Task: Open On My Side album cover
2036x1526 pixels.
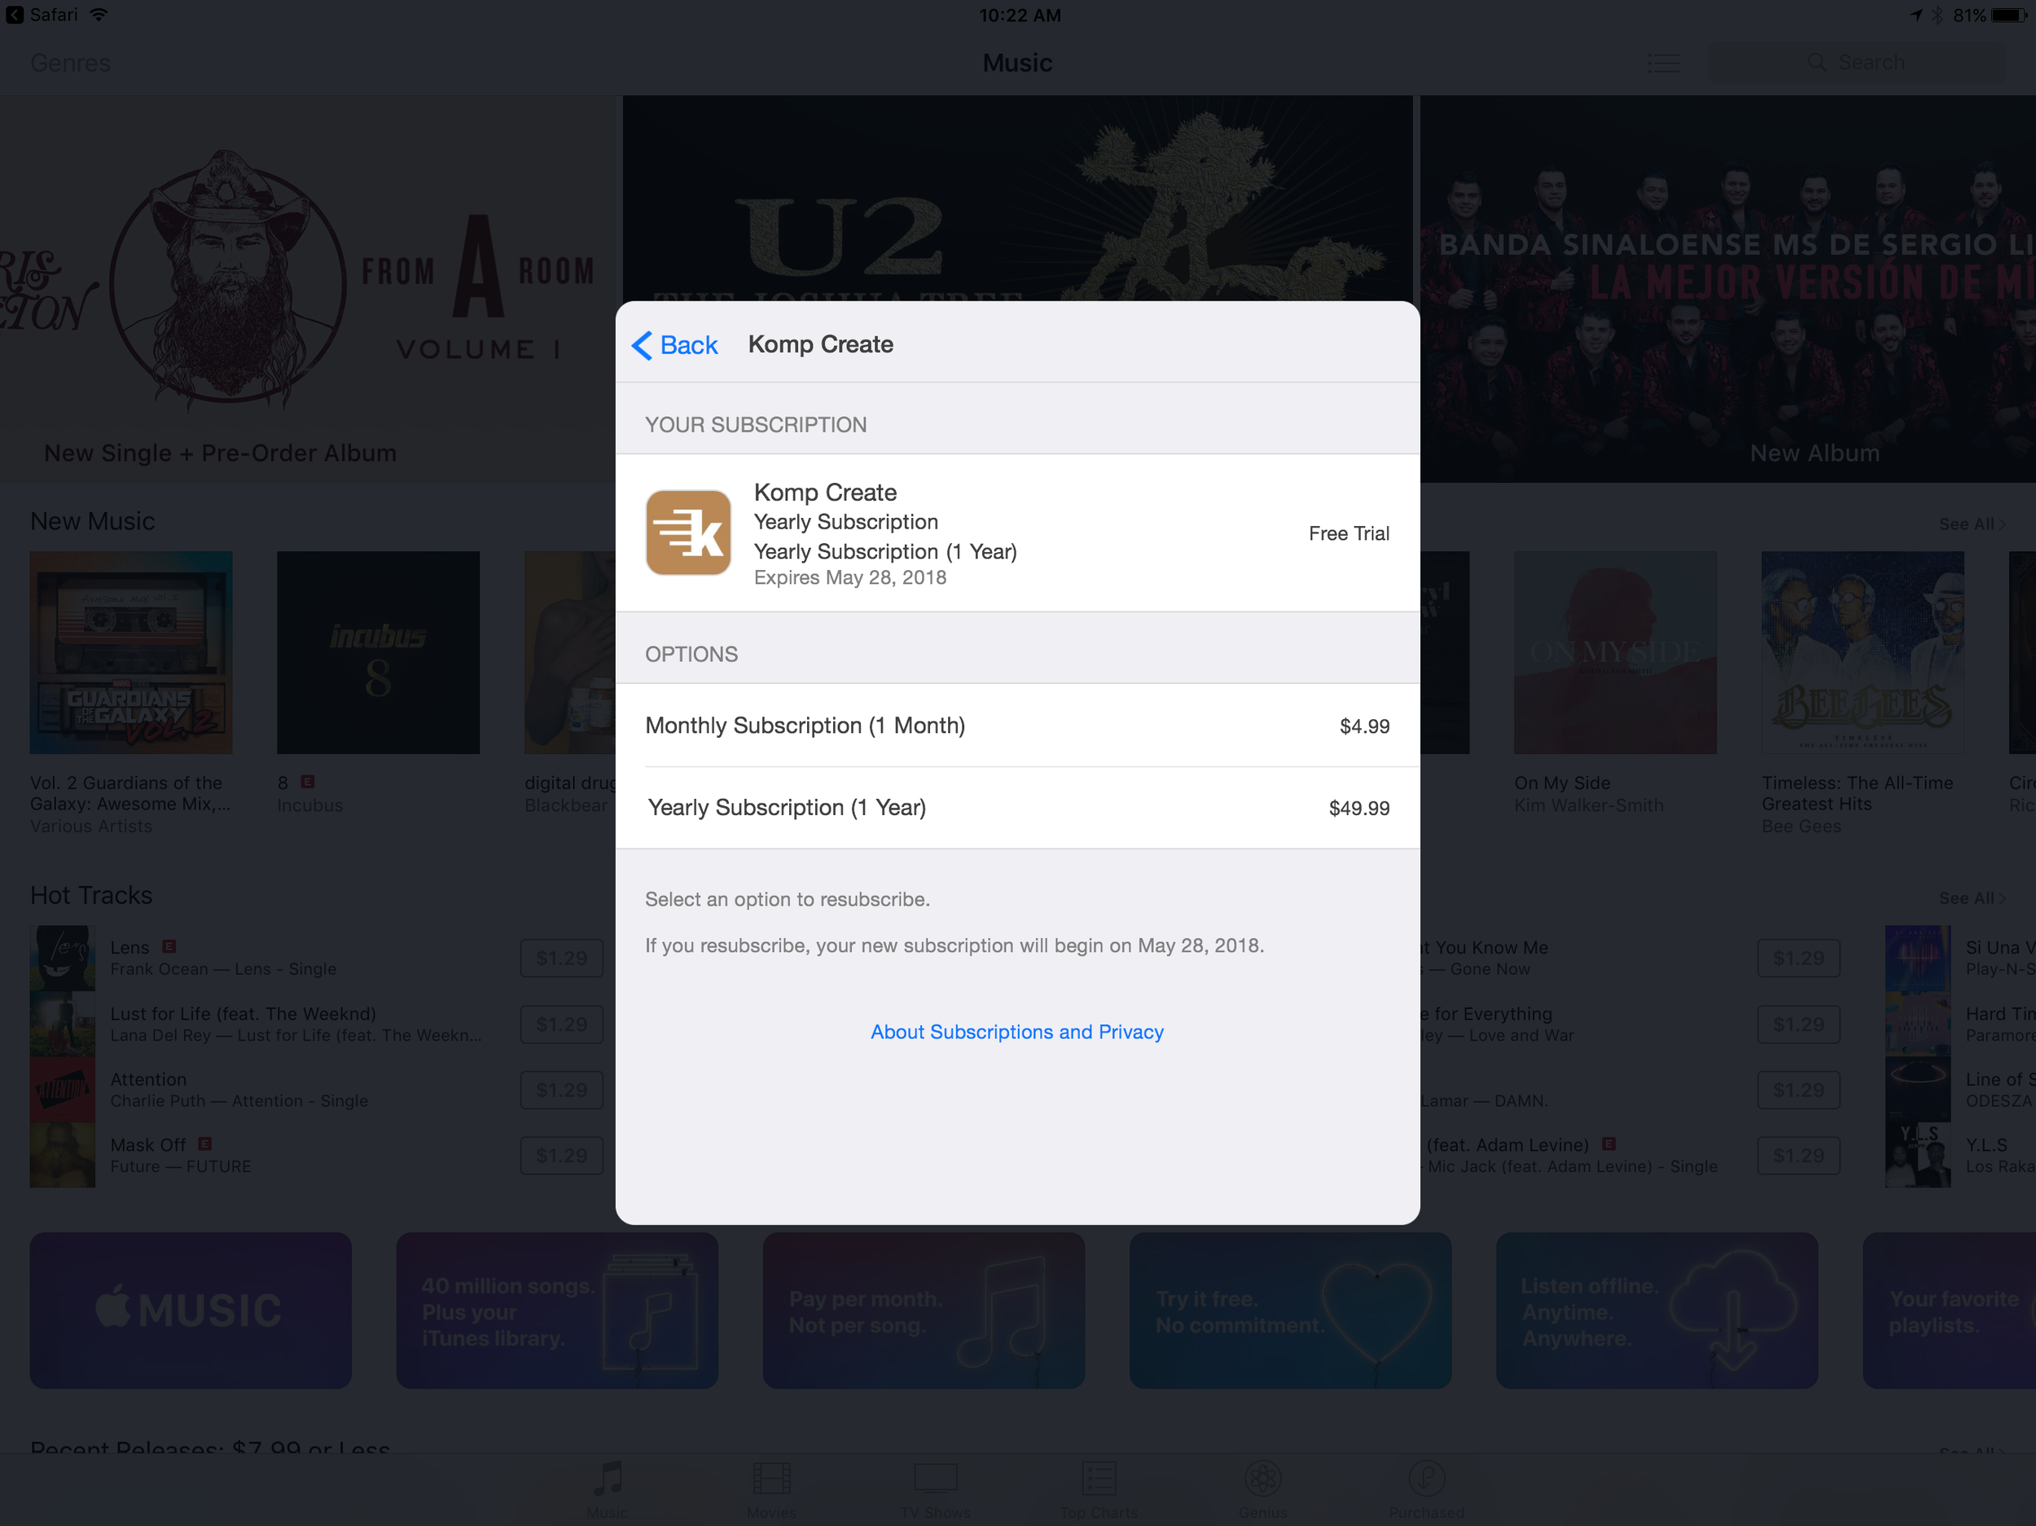Action: coord(1615,652)
